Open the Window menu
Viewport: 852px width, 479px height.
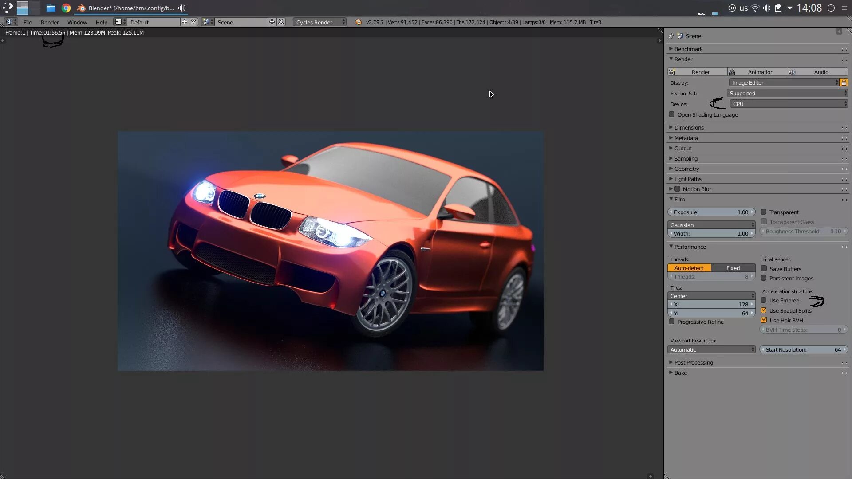77,22
